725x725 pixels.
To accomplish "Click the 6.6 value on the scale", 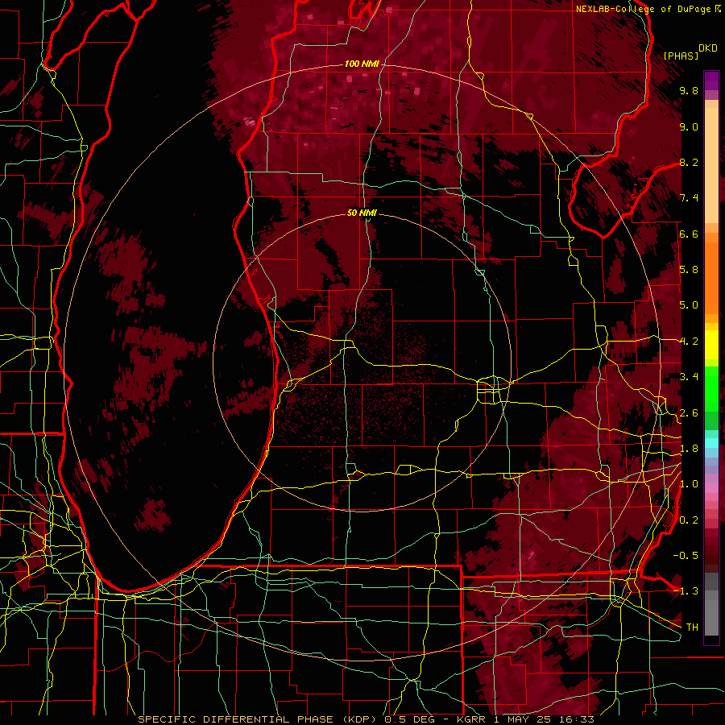I will pos(689,234).
